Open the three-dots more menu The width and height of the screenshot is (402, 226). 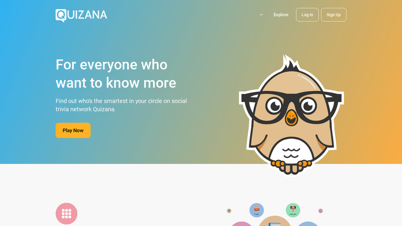(261, 15)
